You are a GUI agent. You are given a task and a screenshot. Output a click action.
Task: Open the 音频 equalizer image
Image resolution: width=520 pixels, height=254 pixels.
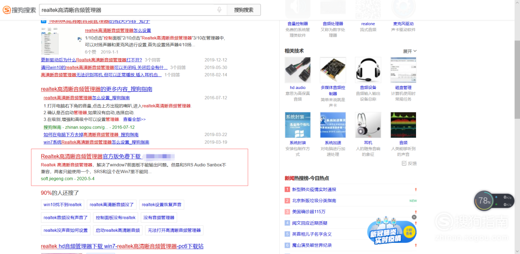coord(403,125)
